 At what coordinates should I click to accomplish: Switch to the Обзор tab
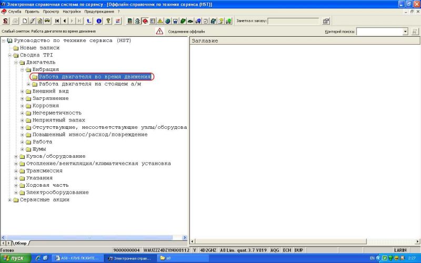pyautogui.click(x=20, y=243)
